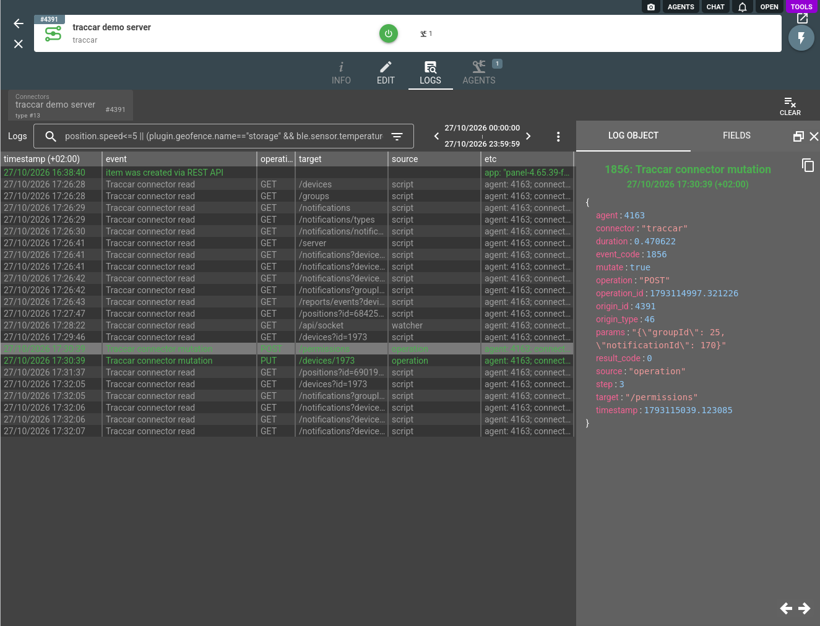Click the log title '1856: Traccar connector mutation'
The image size is (820, 626).
coord(688,169)
